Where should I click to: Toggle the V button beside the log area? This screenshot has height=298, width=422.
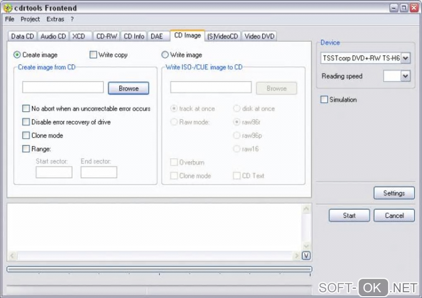[x=306, y=255]
